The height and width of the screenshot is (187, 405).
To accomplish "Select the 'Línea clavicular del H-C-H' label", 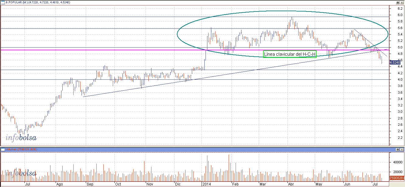I will (x=290, y=54).
